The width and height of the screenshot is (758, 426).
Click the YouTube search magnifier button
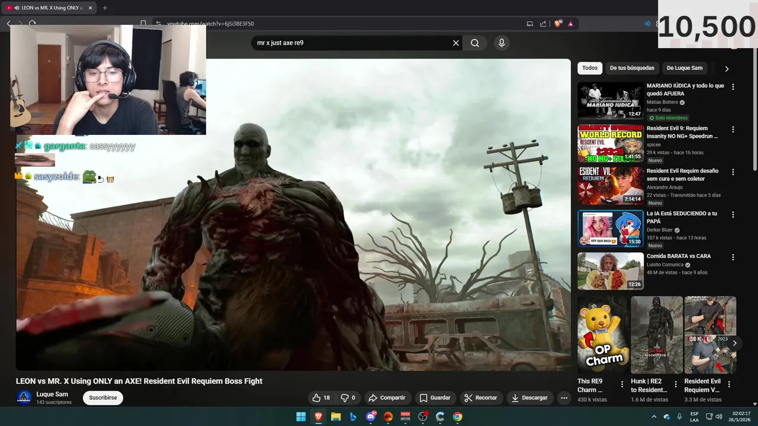475,43
